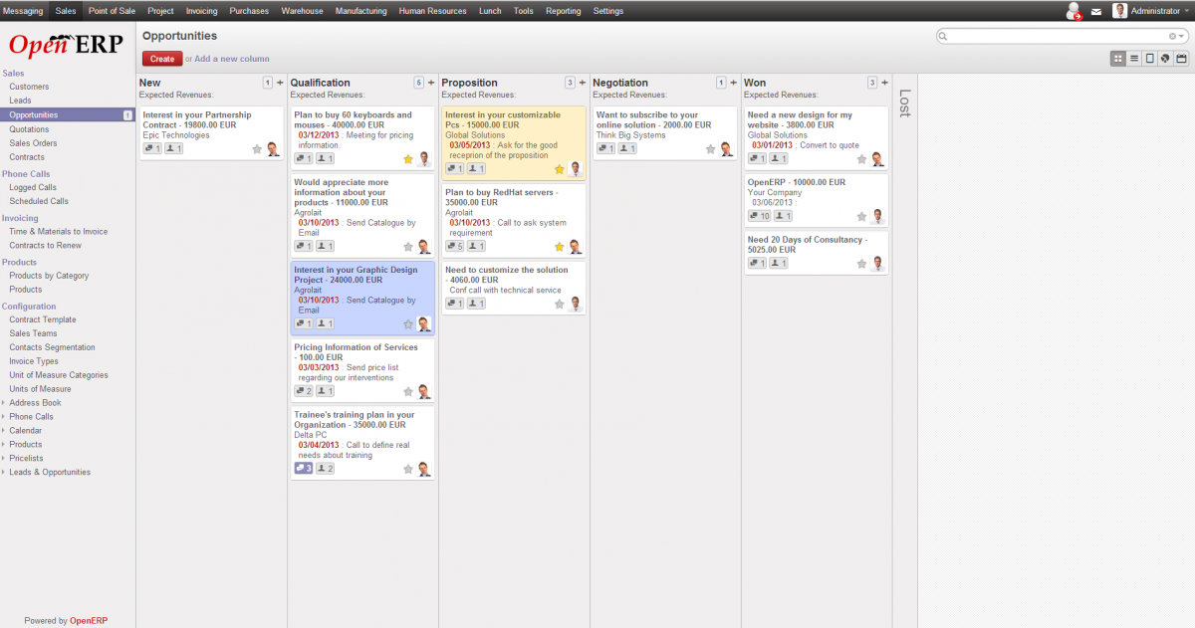This screenshot has width=1195, height=628.
Task: Toggle star on Need 20 Days of Consultancy card
Action: (862, 265)
